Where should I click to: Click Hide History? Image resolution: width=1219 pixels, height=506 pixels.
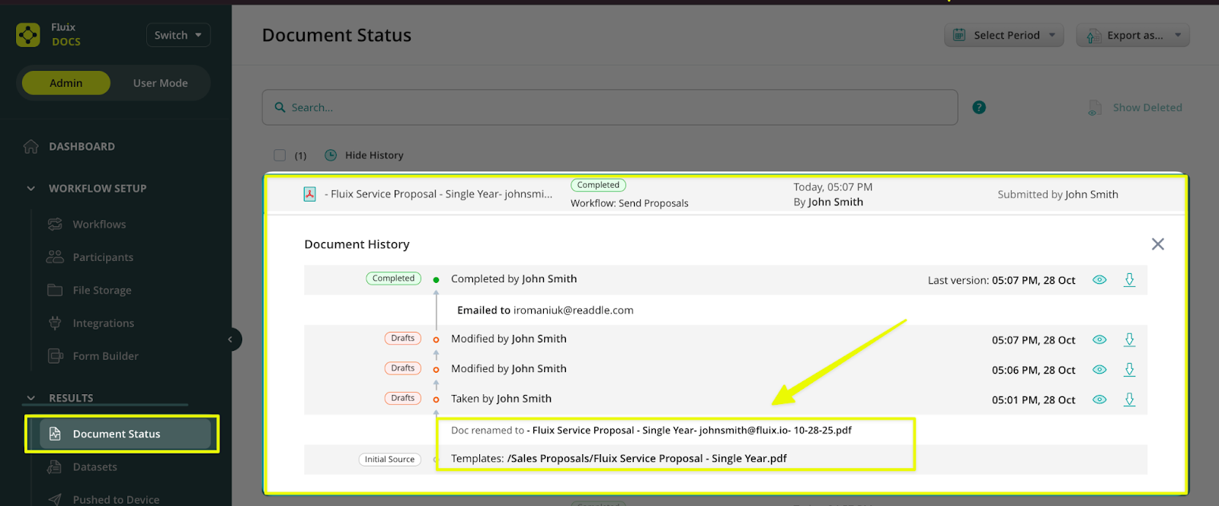pyautogui.click(x=373, y=155)
